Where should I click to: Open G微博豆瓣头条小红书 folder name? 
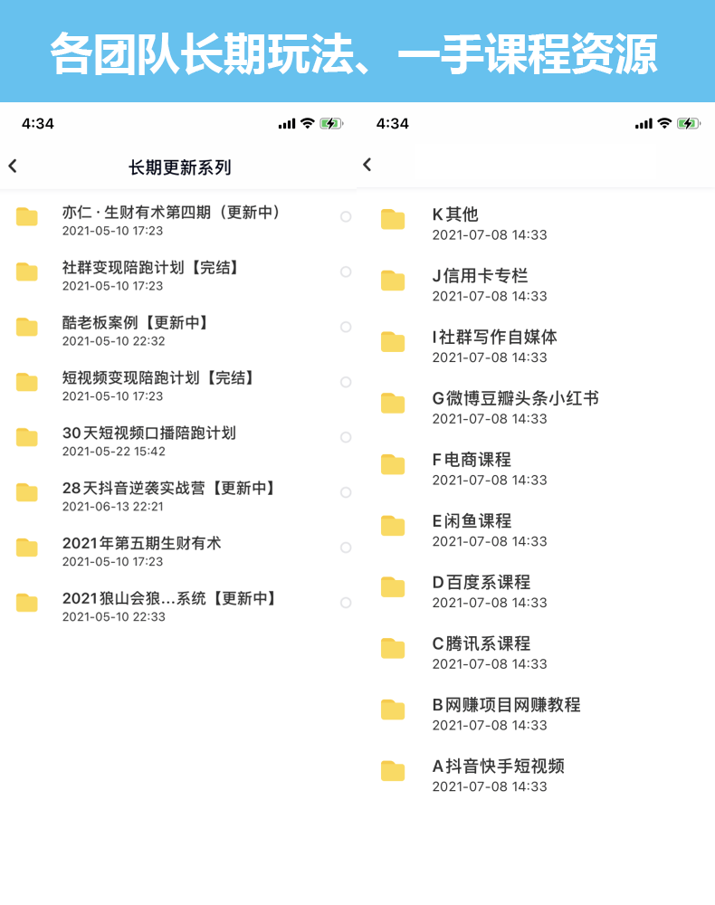516,397
